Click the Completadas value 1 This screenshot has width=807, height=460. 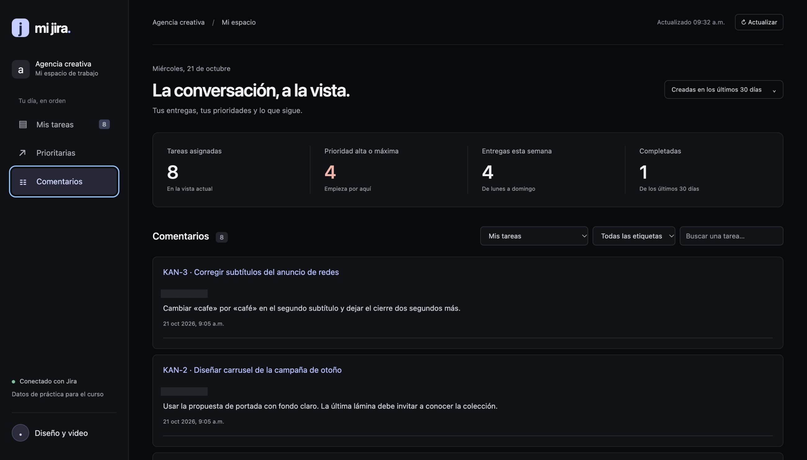click(x=643, y=172)
